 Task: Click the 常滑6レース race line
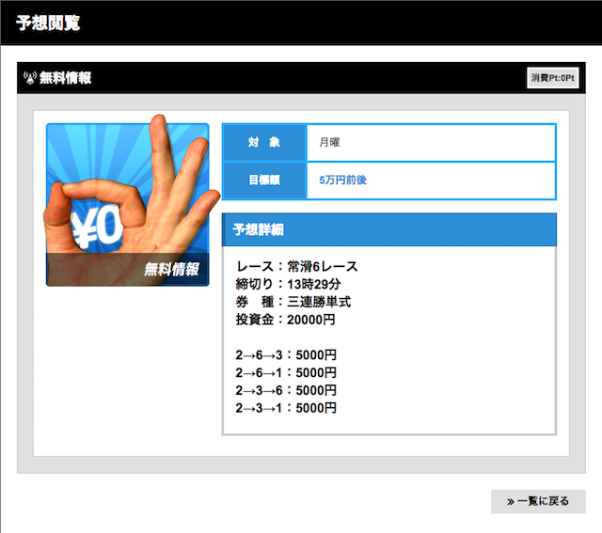tap(296, 266)
